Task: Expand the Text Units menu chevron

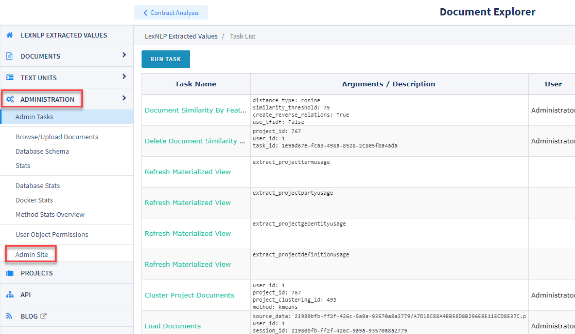Action: [x=124, y=77]
